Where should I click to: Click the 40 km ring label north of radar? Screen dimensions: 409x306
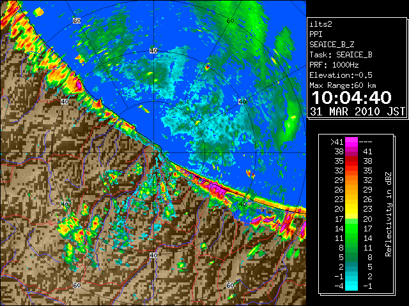[x=153, y=51]
